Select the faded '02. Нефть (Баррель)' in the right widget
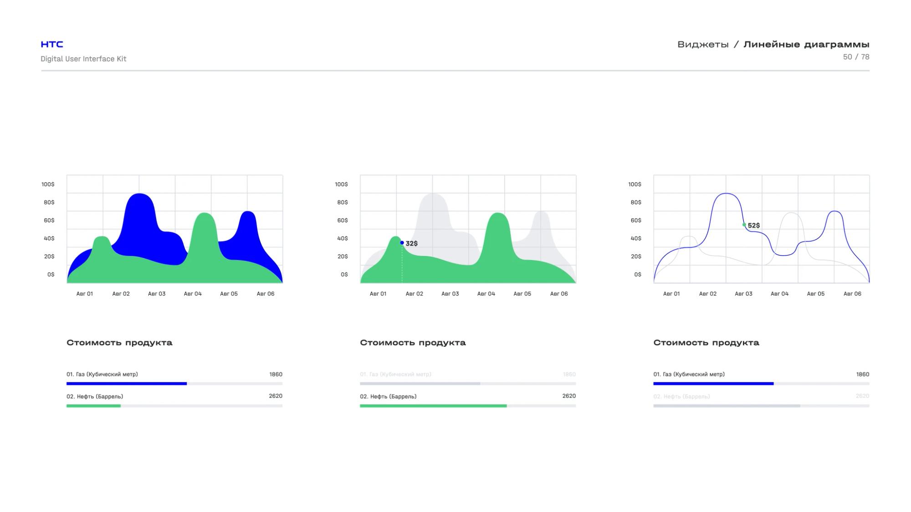The image size is (911, 512). click(x=681, y=396)
